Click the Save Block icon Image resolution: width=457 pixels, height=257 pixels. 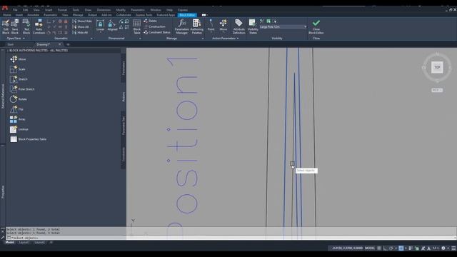click(x=15, y=26)
